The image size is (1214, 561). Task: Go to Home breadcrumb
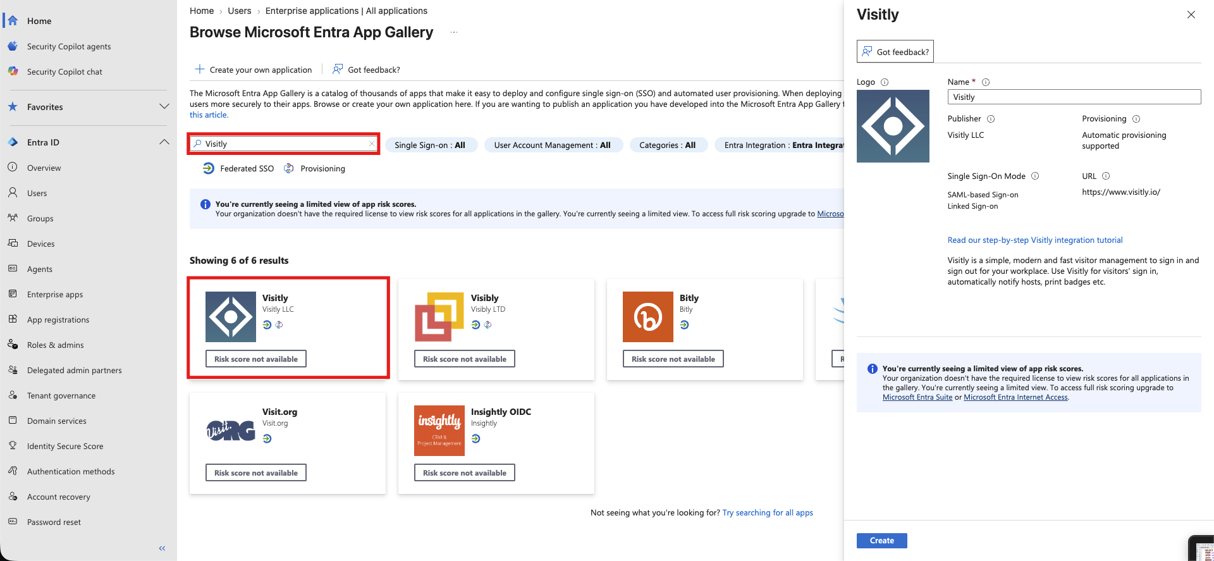tap(202, 11)
